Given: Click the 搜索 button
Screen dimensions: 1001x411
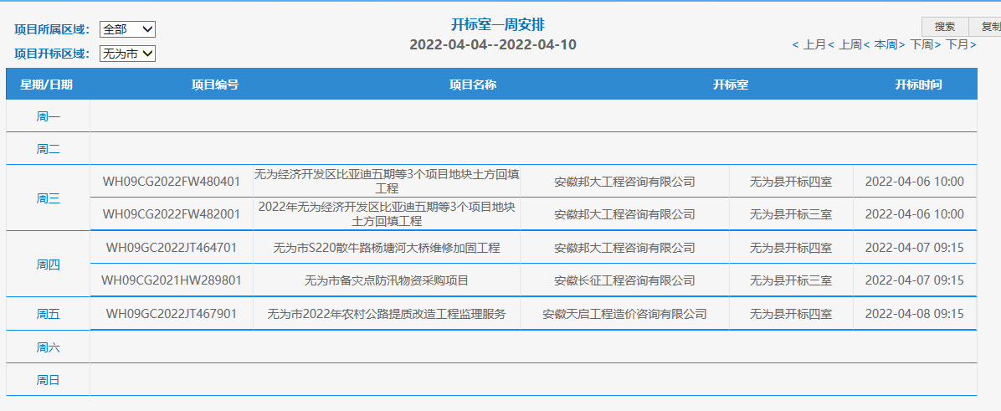Looking at the screenshot, I should (945, 27).
